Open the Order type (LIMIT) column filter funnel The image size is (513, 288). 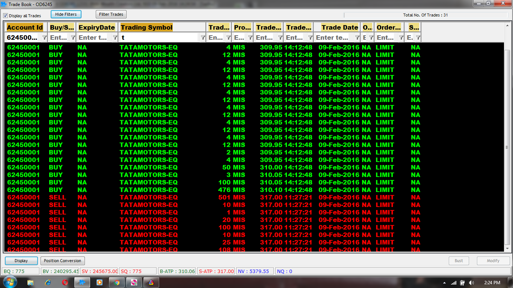[x=401, y=37]
